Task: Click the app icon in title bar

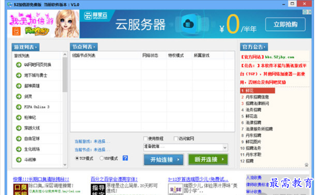Action: click(x=10, y=5)
